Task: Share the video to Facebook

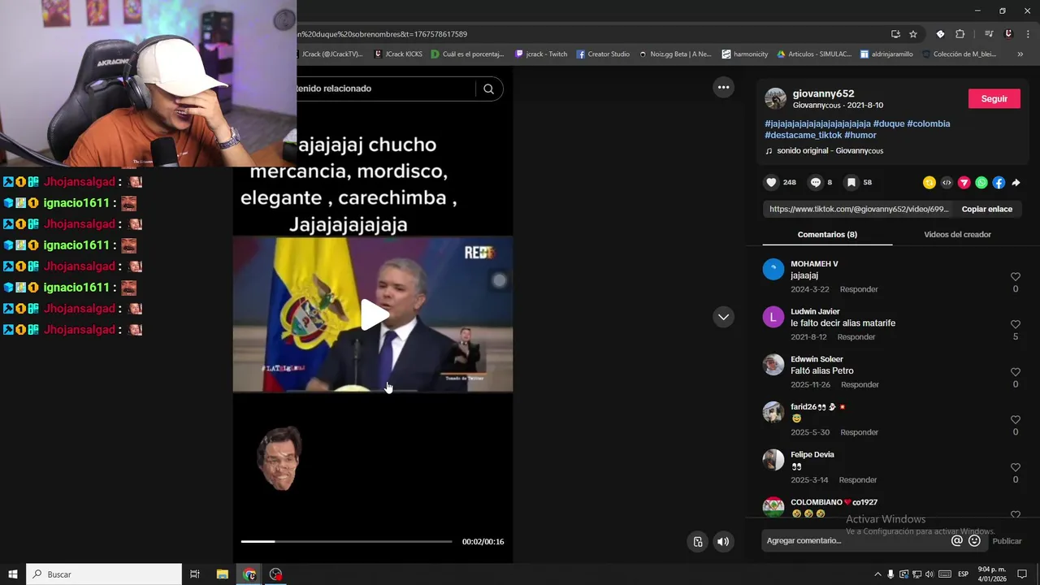Action: [999, 183]
